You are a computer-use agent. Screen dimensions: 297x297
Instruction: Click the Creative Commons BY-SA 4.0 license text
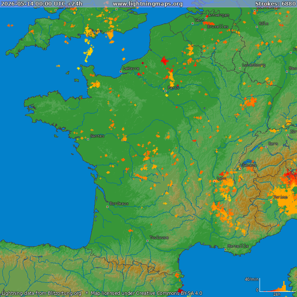tap(146, 293)
